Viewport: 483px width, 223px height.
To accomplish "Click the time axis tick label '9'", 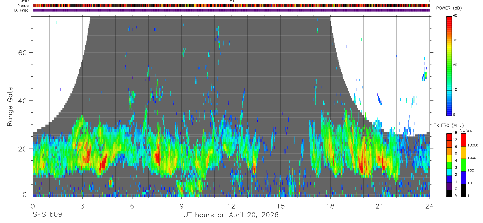I will click(182, 206).
